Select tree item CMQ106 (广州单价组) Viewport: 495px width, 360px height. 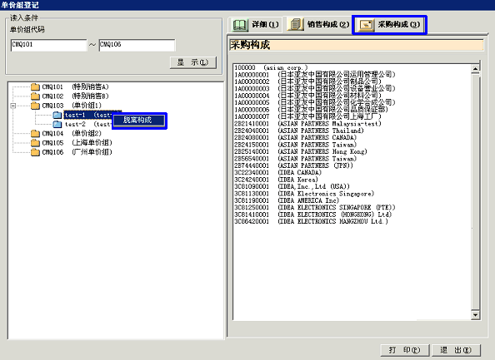(77, 152)
